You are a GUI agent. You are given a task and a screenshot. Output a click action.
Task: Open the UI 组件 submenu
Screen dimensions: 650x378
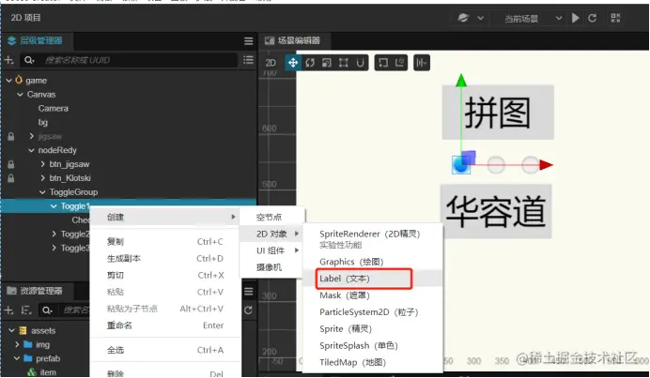tap(272, 250)
